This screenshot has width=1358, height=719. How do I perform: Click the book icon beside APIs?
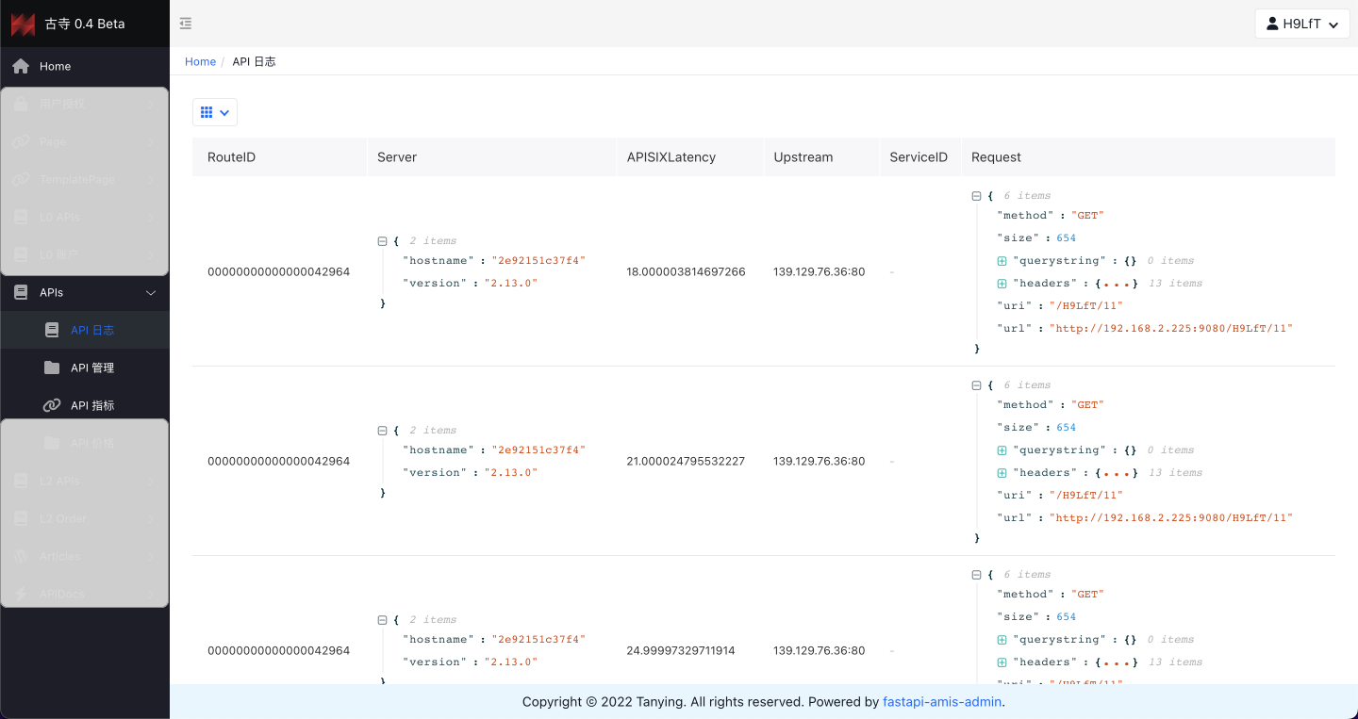(x=21, y=292)
